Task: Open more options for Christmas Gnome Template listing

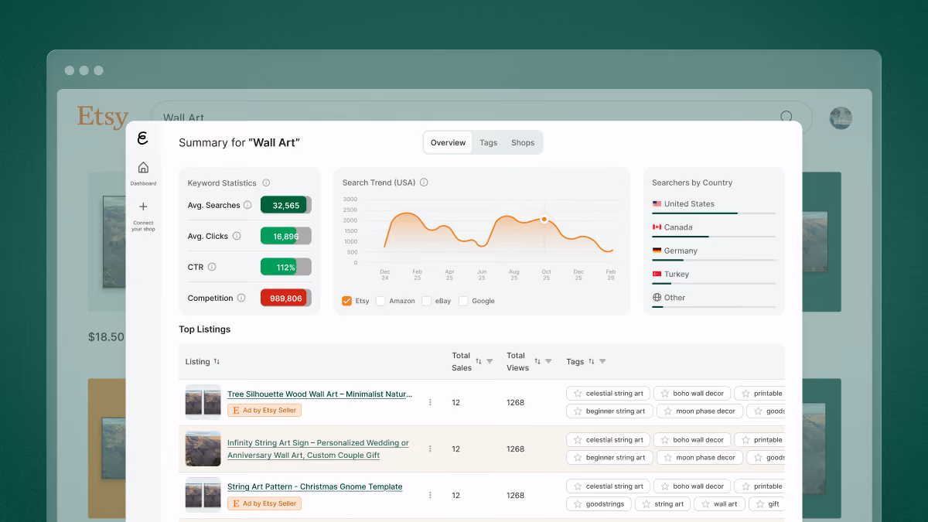Action: tap(431, 495)
